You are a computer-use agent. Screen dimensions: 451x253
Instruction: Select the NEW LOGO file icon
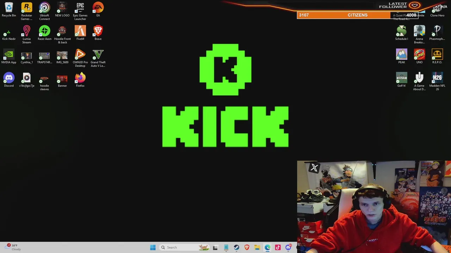[x=62, y=10]
